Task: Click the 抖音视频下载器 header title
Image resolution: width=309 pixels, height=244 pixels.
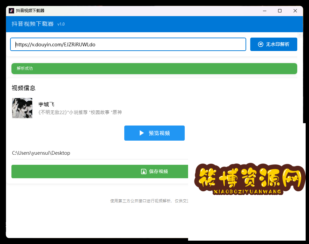Action: 33,24
